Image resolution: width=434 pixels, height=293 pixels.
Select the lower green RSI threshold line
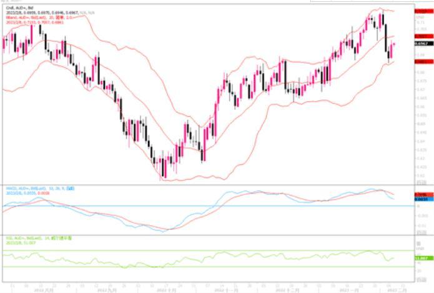click(187, 267)
